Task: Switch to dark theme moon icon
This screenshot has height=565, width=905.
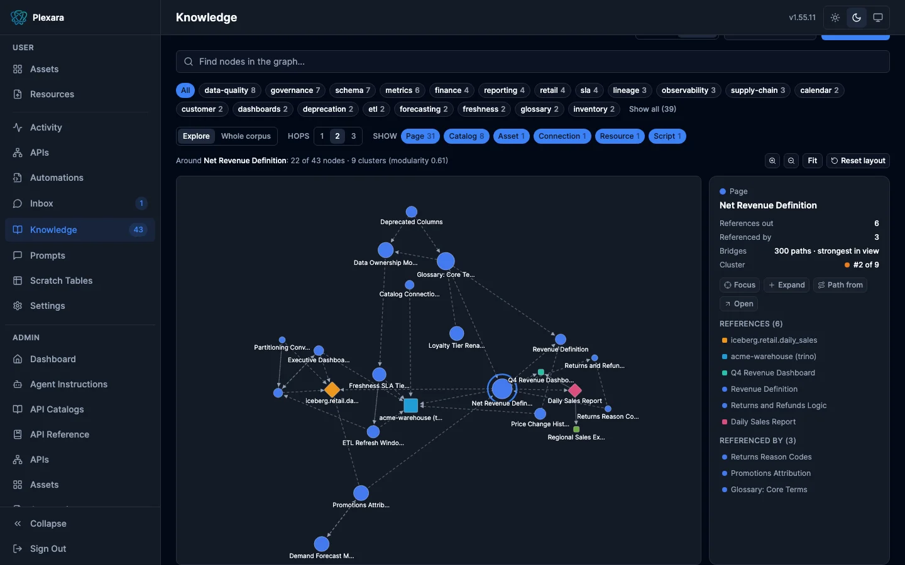Action: [857, 18]
